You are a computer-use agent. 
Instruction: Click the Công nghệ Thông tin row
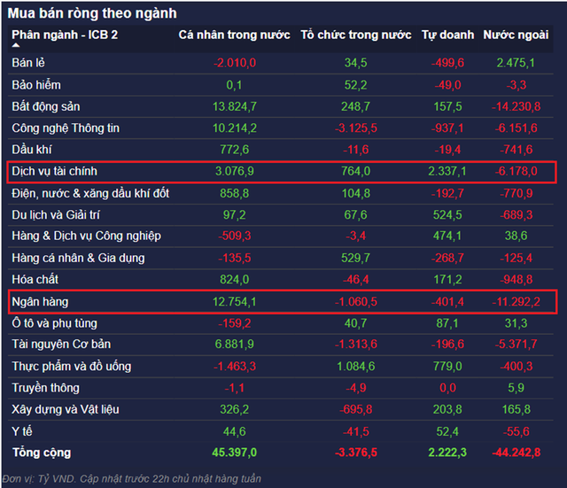[x=66, y=128]
